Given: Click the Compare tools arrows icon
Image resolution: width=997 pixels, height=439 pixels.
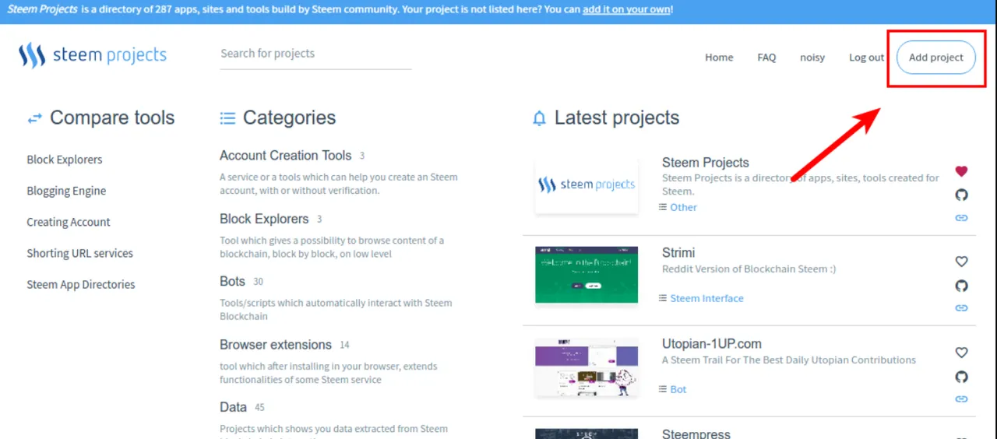Looking at the screenshot, I should click(x=34, y=118).
